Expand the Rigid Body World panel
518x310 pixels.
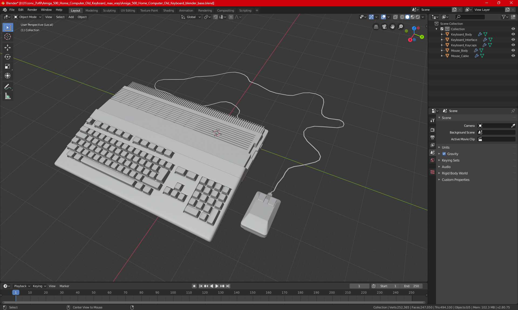pyautogui.click(x=455, y=173)
